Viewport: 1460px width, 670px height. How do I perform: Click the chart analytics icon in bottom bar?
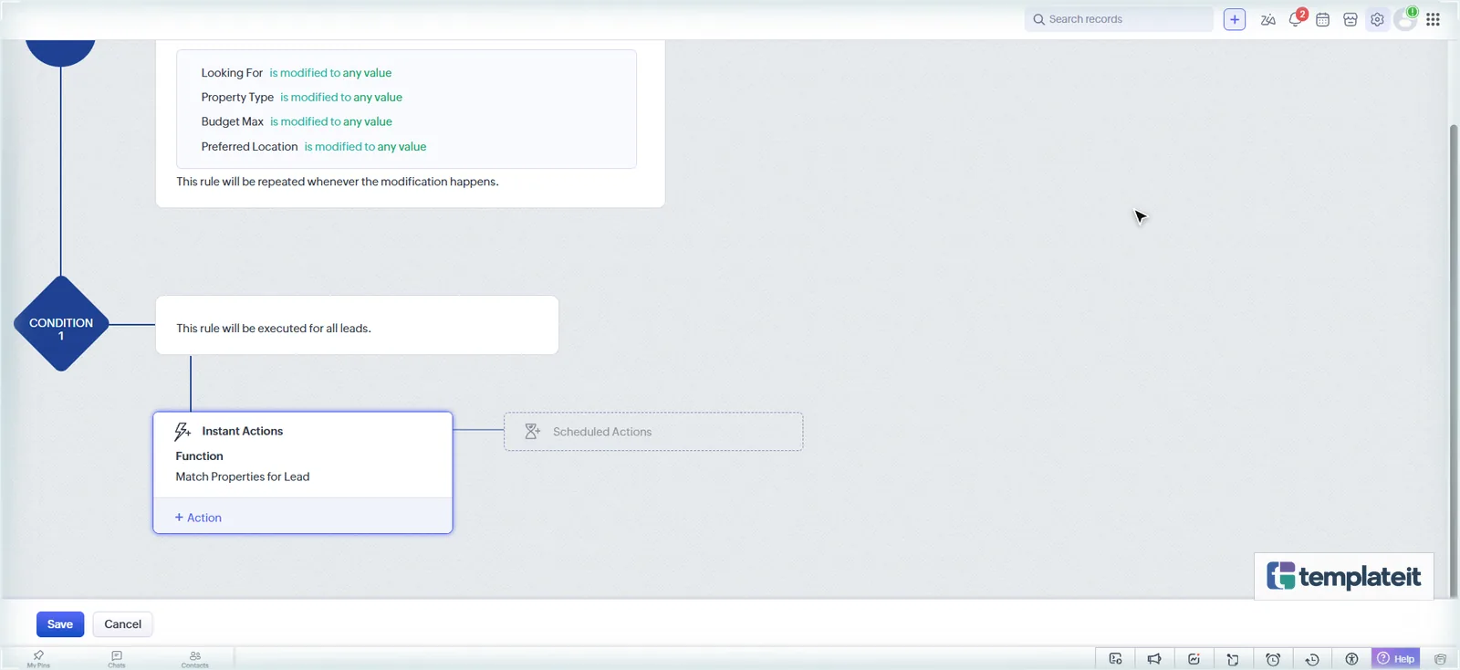point(1194,659)
